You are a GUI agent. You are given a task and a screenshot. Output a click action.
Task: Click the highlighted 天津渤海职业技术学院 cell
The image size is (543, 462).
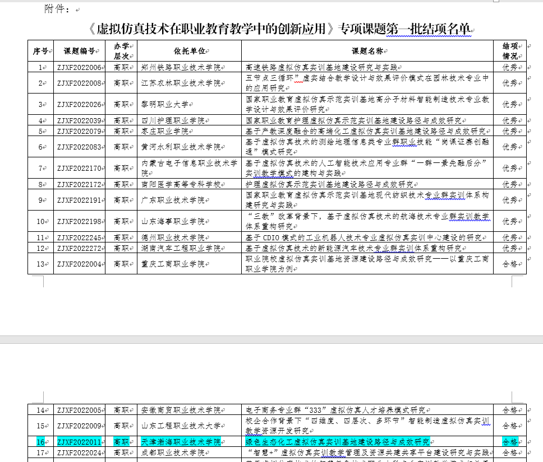(181, 442)
